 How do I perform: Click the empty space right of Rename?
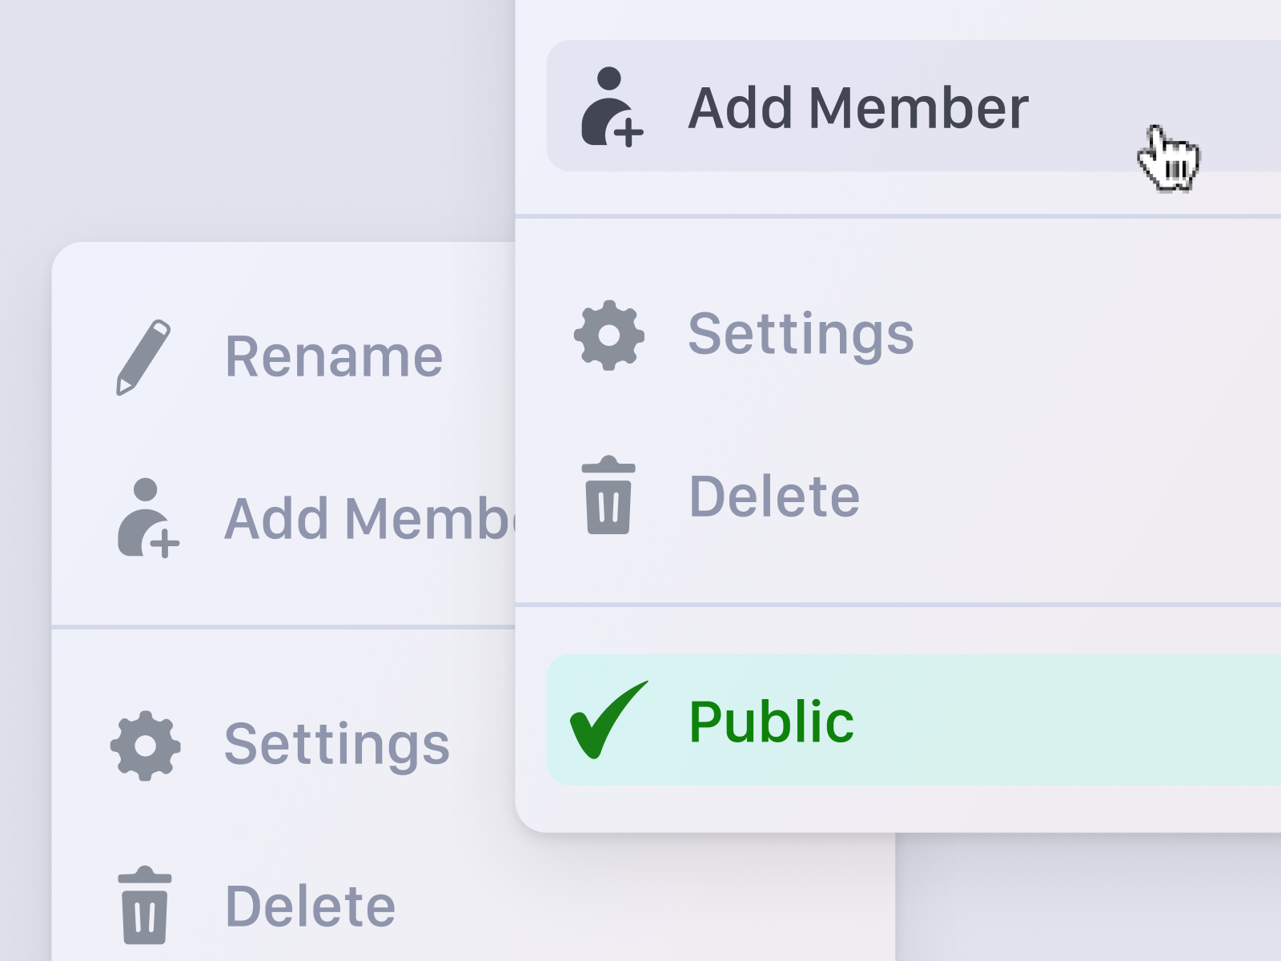(x=480, y=356)
